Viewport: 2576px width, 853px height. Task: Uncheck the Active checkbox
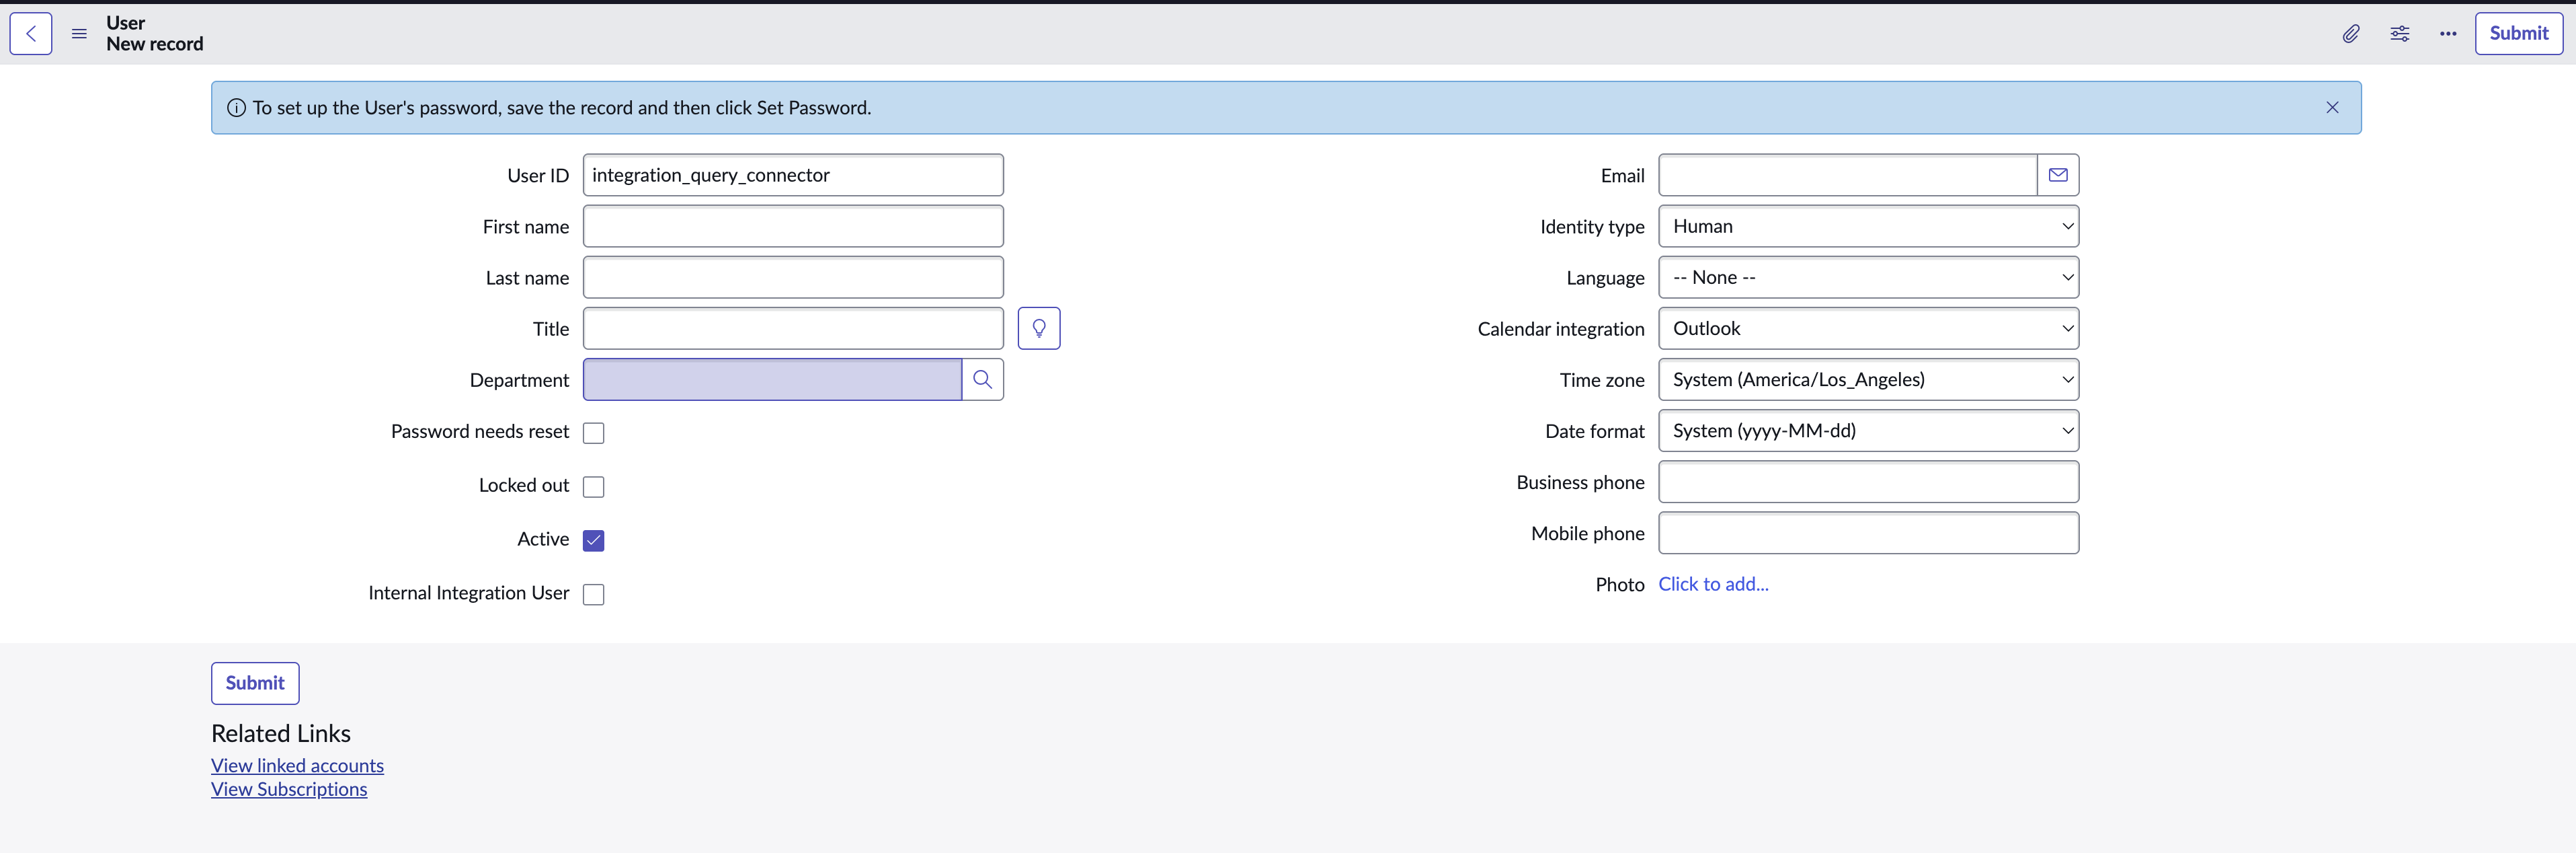pyautogui.click(x=594, y=541)
